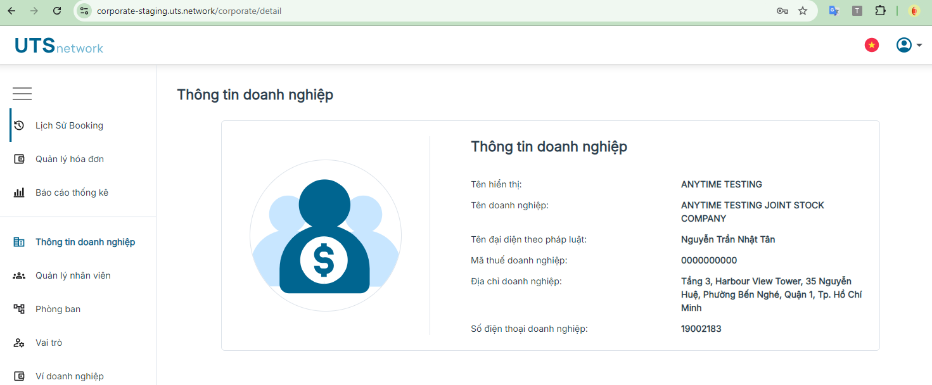Click the Báo cáo thống kê chart icon
932x385 pixels.
[19, 192]
